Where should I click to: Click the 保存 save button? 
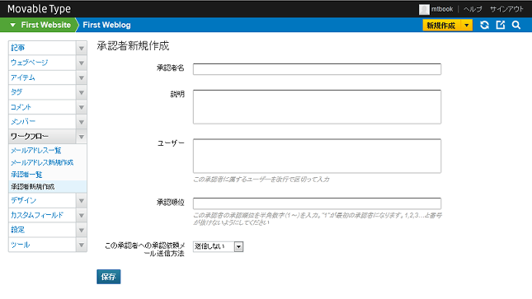109,277
